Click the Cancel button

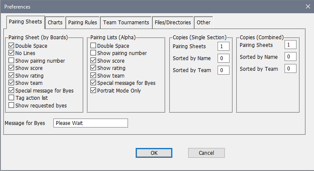[206, 153]
